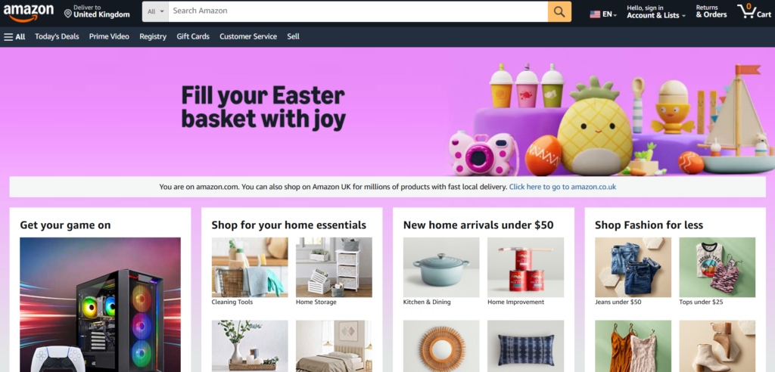
Task: Click the Easter basket hero banner
Action: [x=387, y=112]
